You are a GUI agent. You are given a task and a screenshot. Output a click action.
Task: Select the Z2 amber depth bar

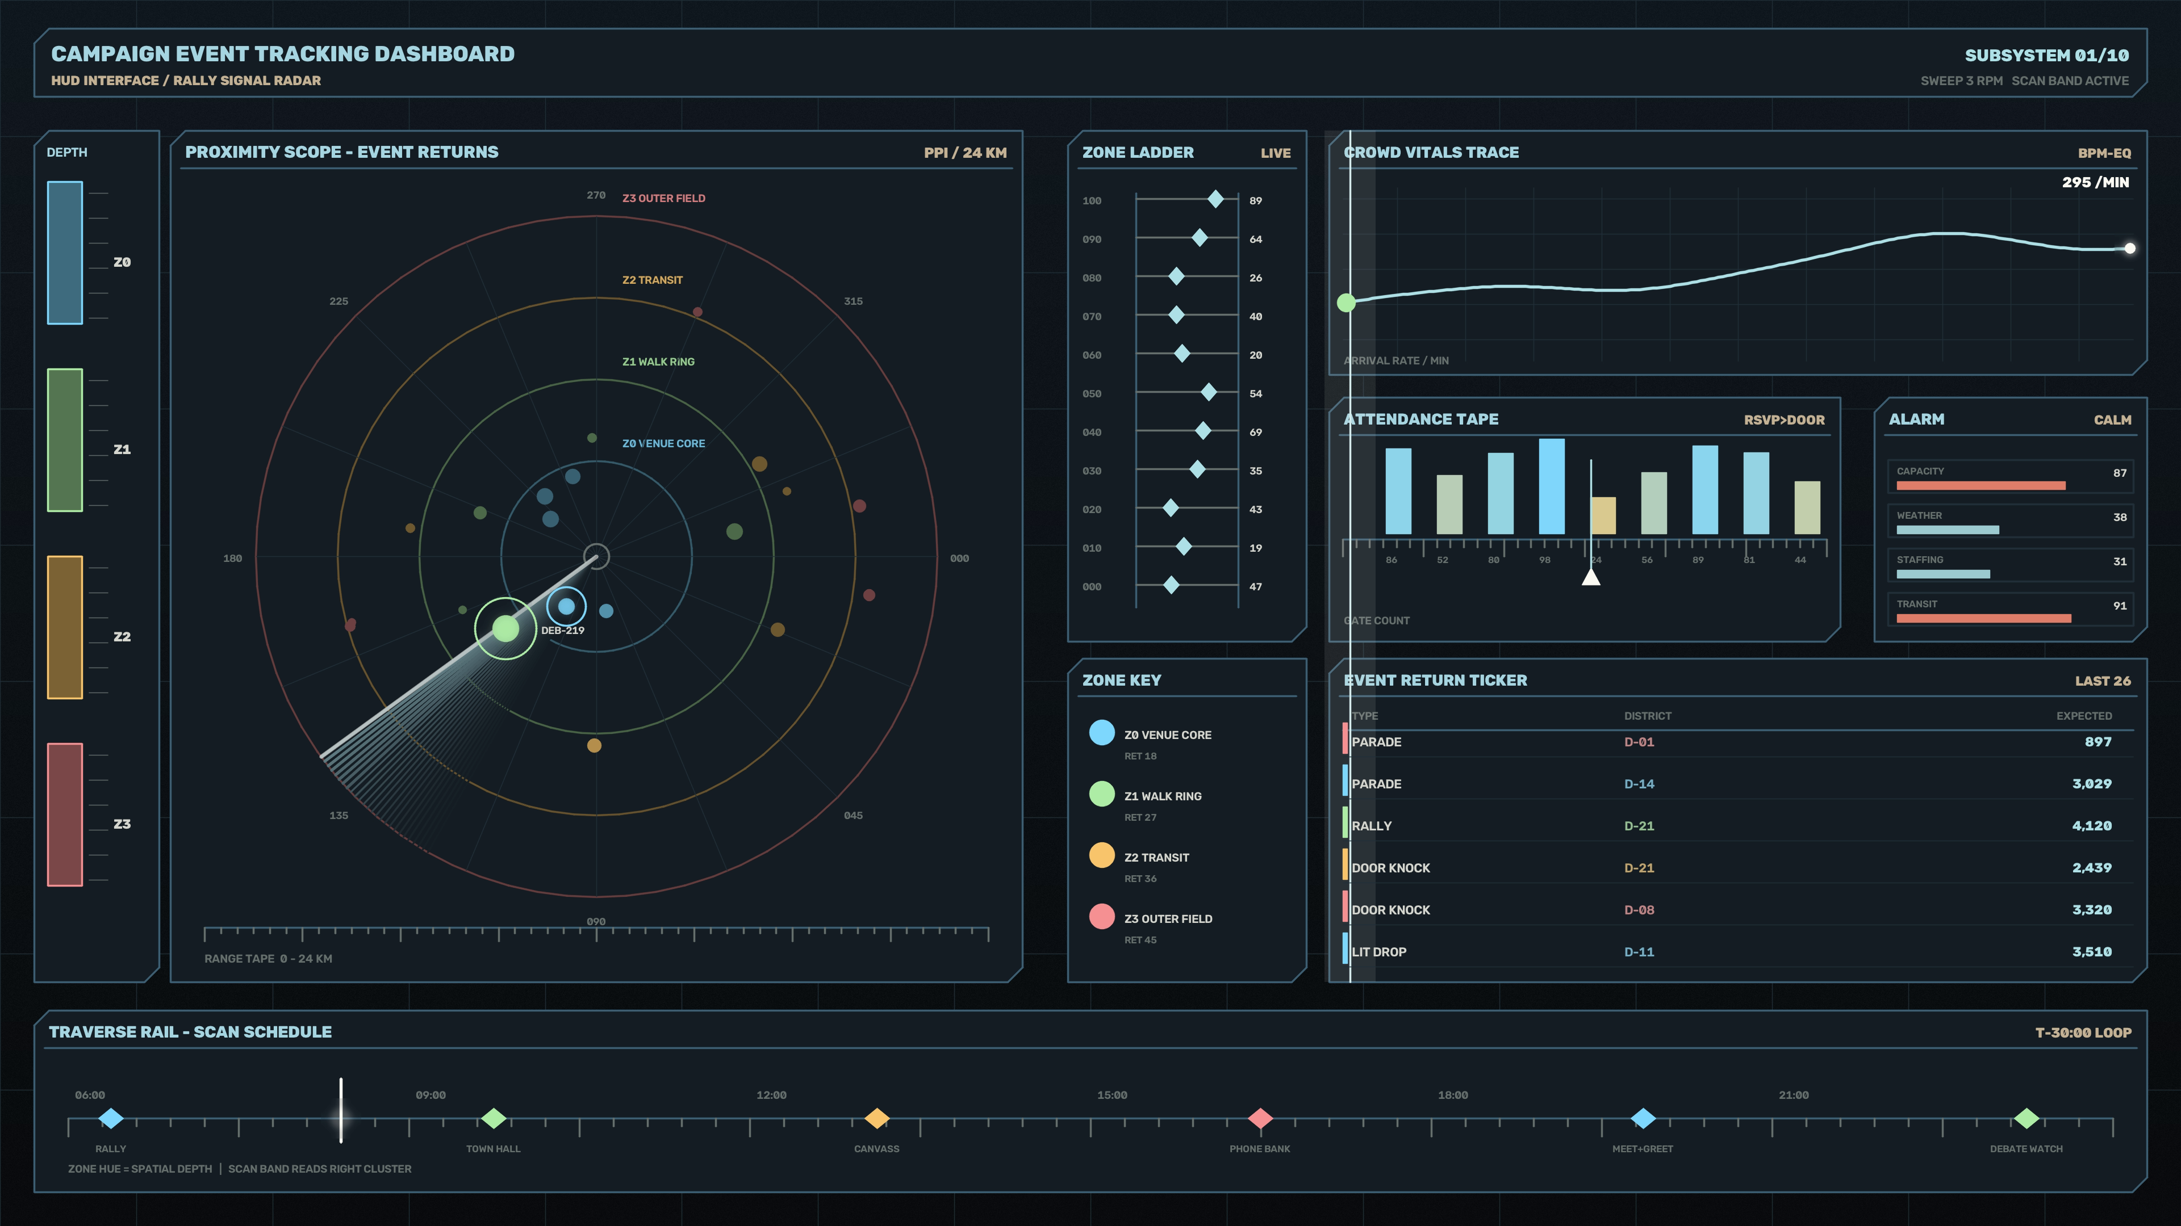point(65,627)
